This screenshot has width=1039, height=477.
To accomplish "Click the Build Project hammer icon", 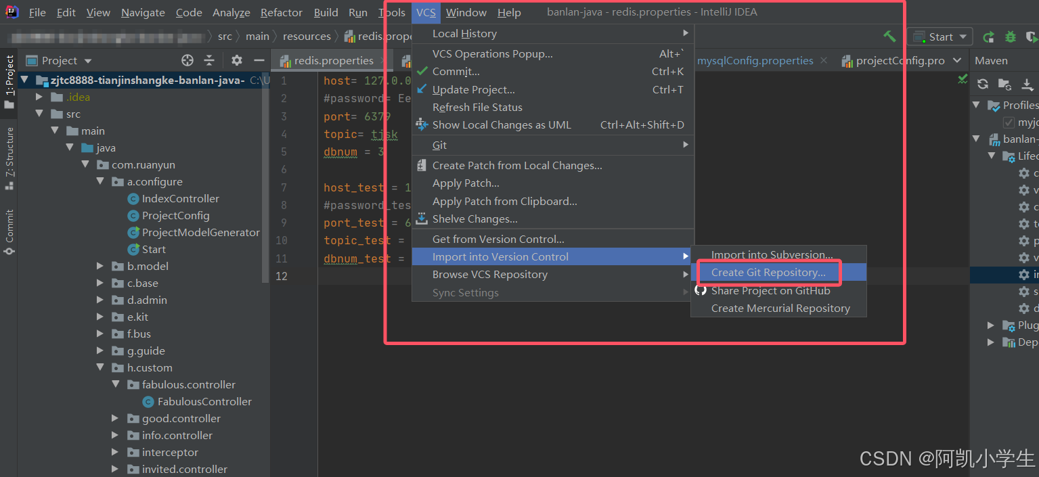I will click(x=889, y=37).
